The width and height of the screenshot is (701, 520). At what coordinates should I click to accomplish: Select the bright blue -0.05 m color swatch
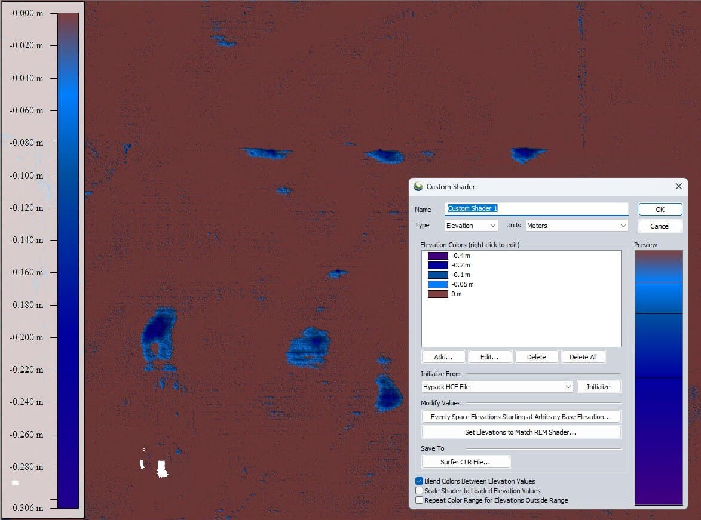pos(437,284)
